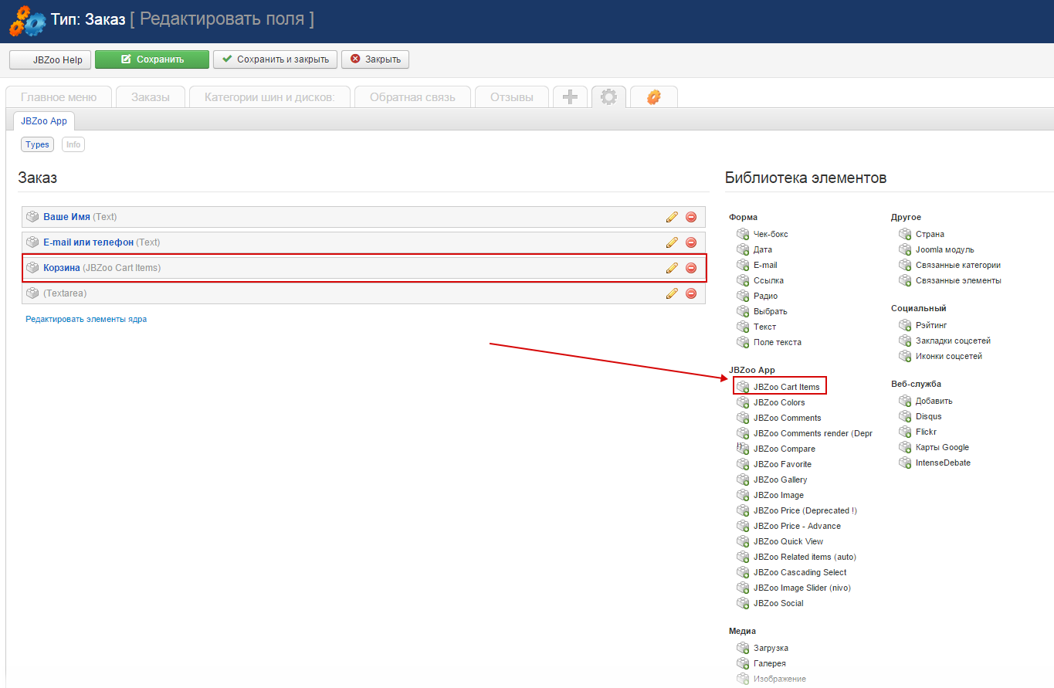Open Редактировать элементы ядра link
This screenshot has height=688, width=1054.
coord(86,319)
